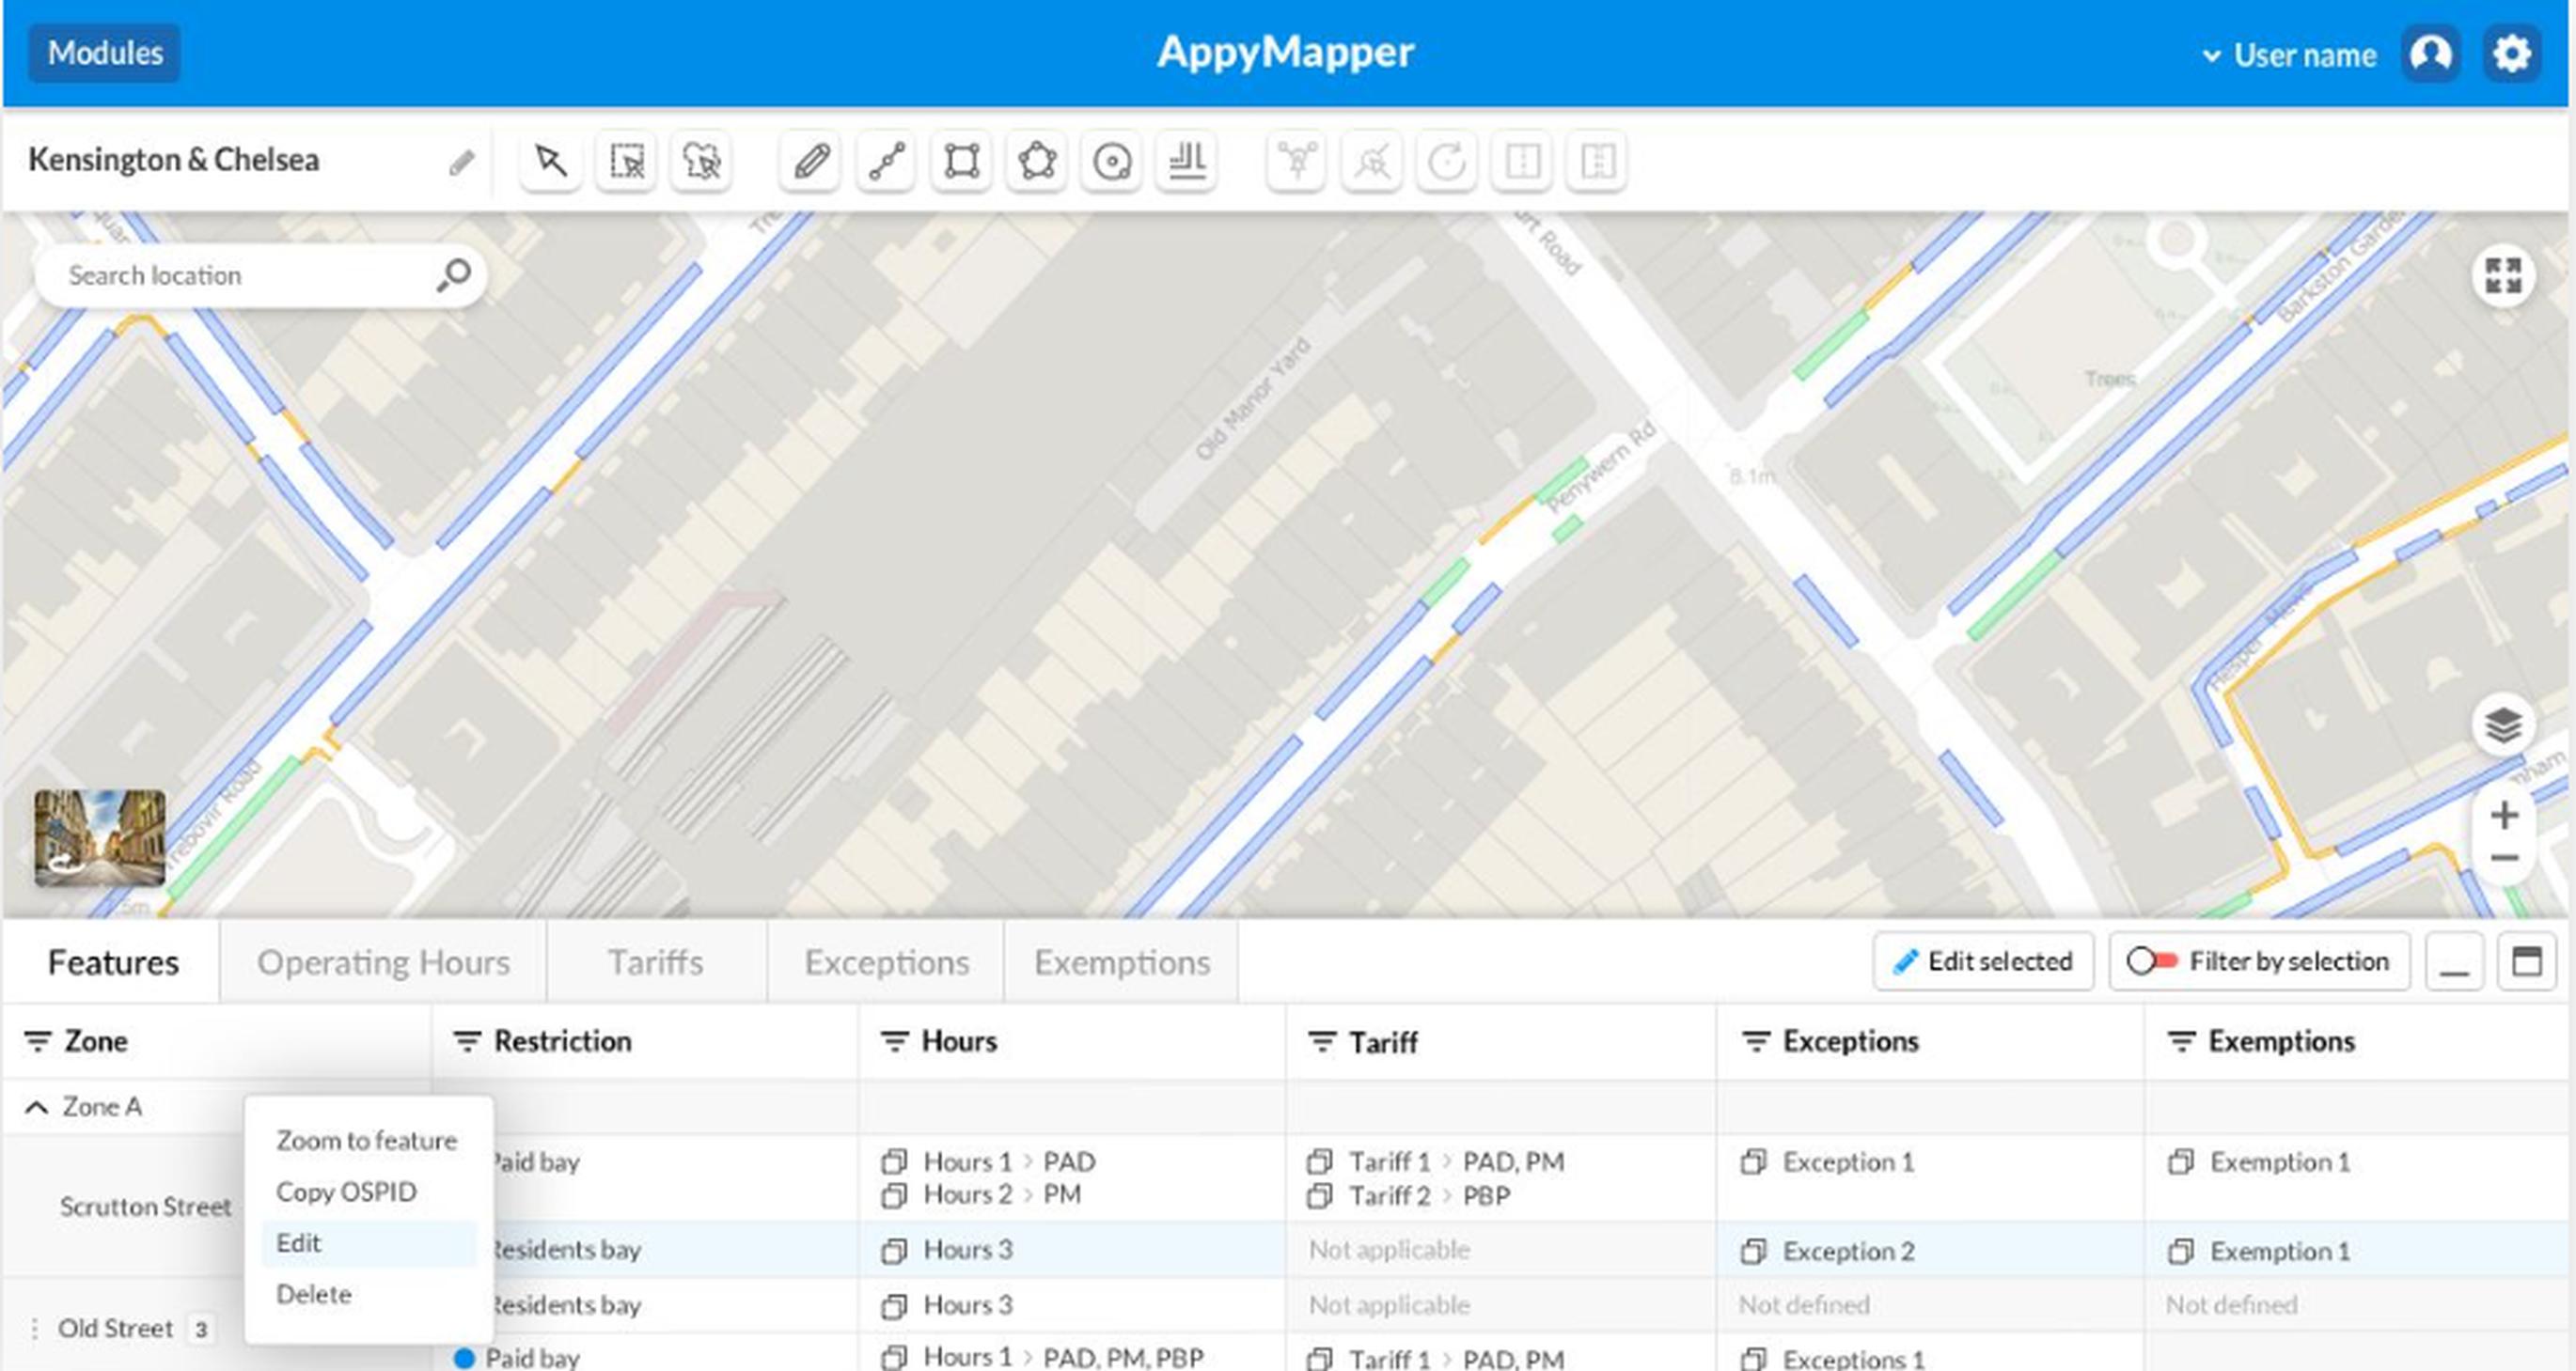
Task: Select the arrow pointer tool
Action: 550,160
